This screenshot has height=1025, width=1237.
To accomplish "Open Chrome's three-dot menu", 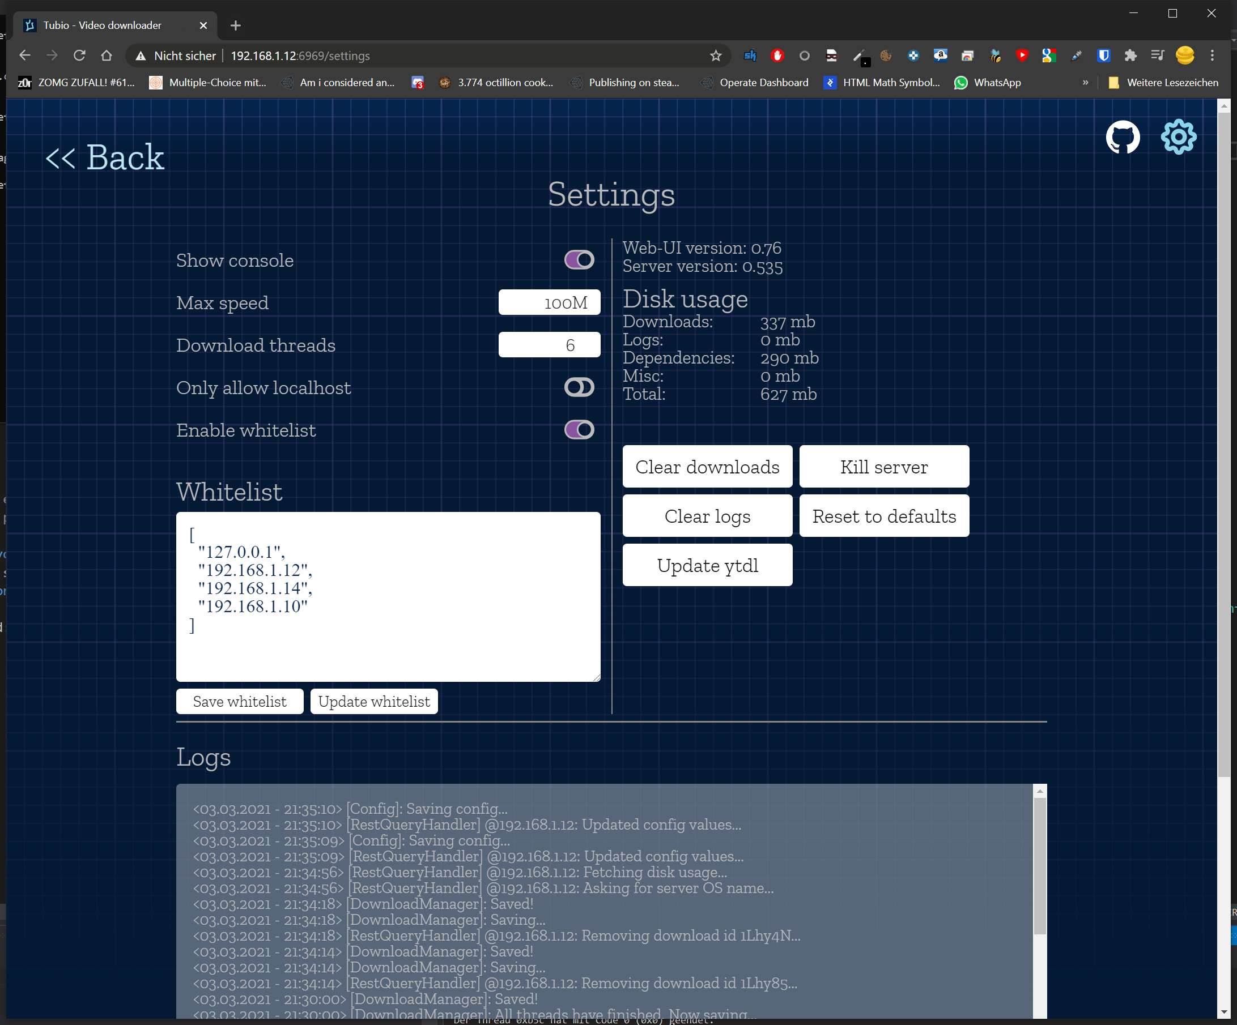I will [1212, 56].
